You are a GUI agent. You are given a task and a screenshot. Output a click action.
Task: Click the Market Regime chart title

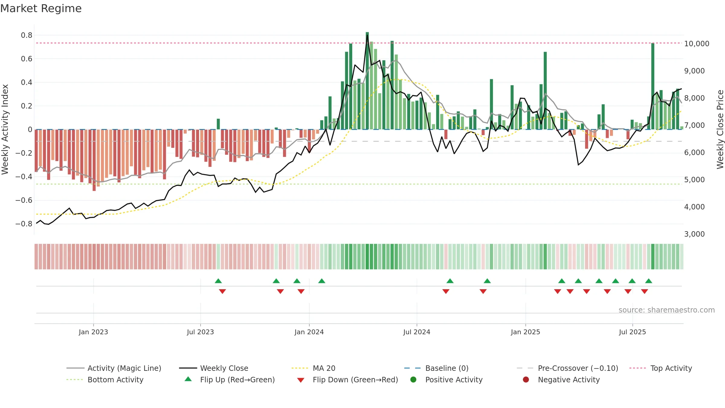[x=41, y=8]
